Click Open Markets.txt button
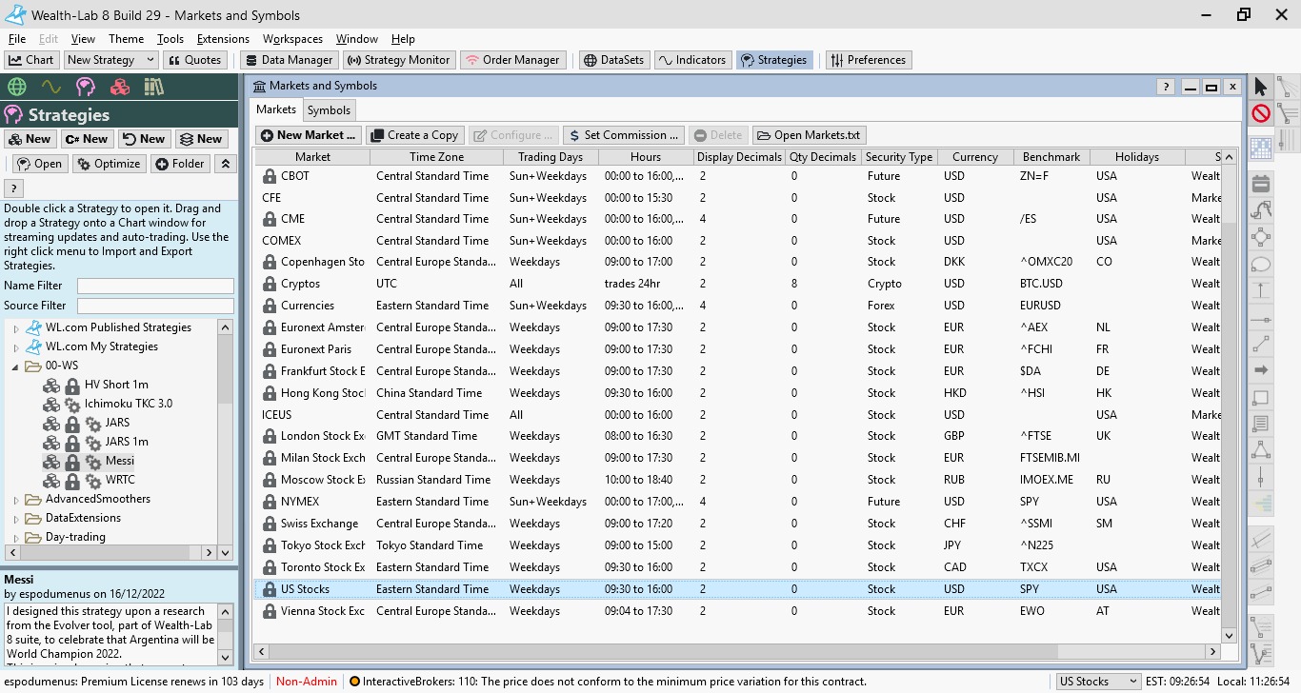 809,135
